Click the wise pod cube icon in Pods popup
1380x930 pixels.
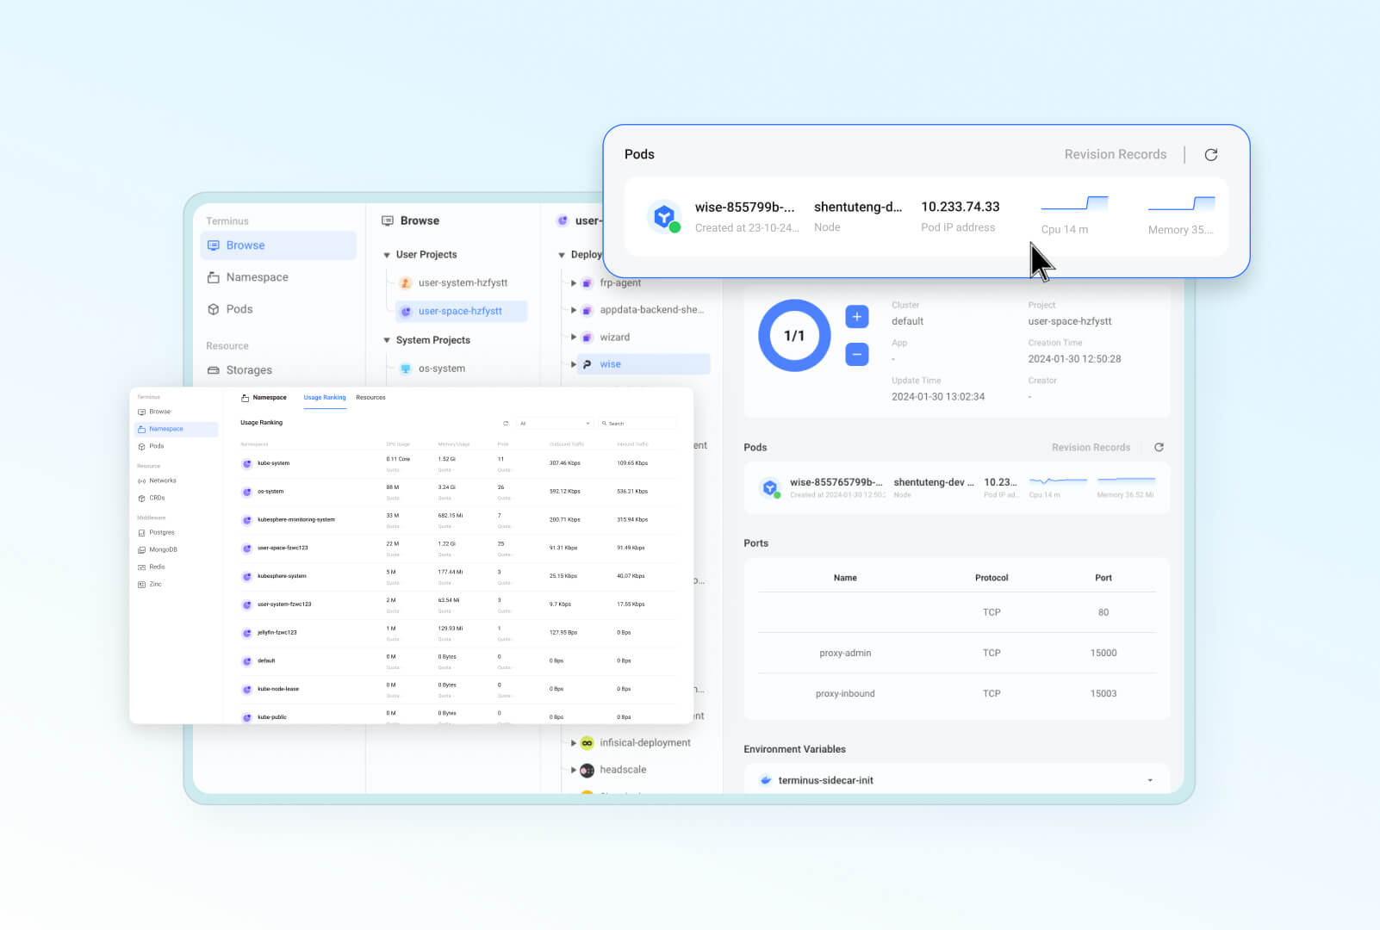pyautogui.click(x=664, y=215)
